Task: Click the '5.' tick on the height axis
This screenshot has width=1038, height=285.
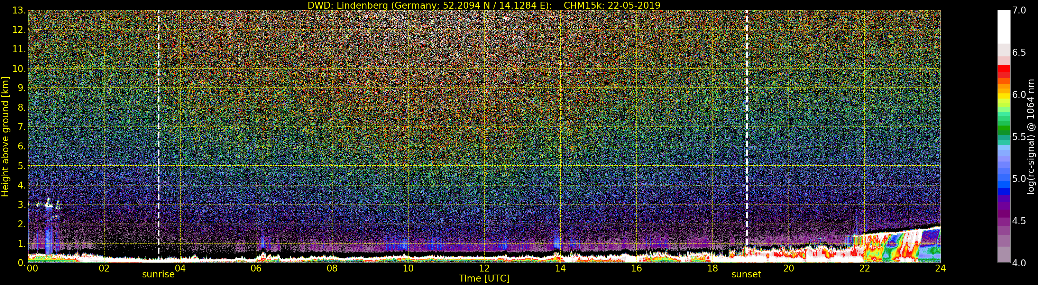Action: click(x=22, y=166)
